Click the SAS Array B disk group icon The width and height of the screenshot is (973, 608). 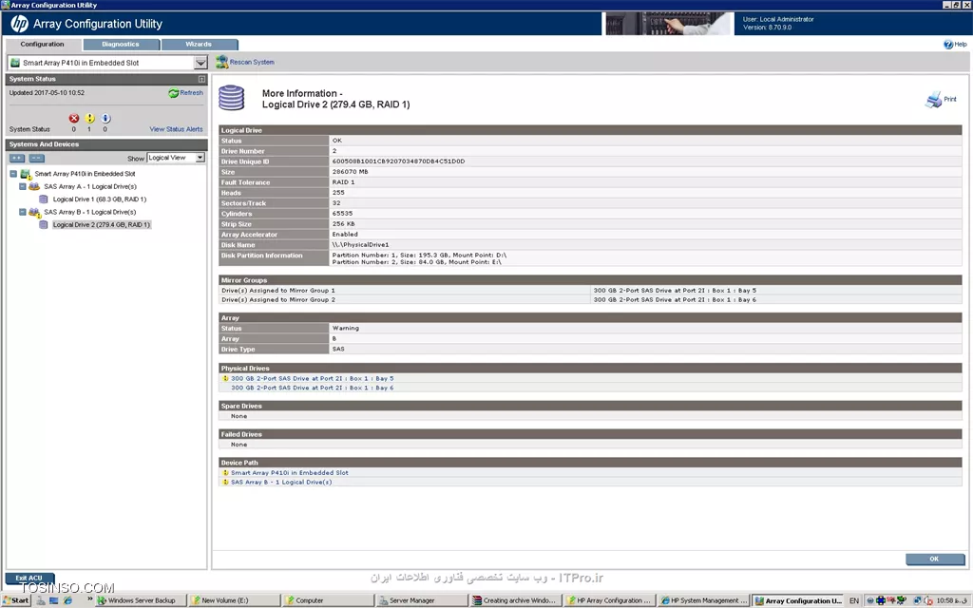(35, 212)
